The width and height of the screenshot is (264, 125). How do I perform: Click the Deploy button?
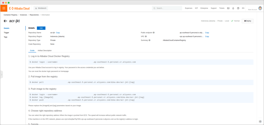coord(247,21)
